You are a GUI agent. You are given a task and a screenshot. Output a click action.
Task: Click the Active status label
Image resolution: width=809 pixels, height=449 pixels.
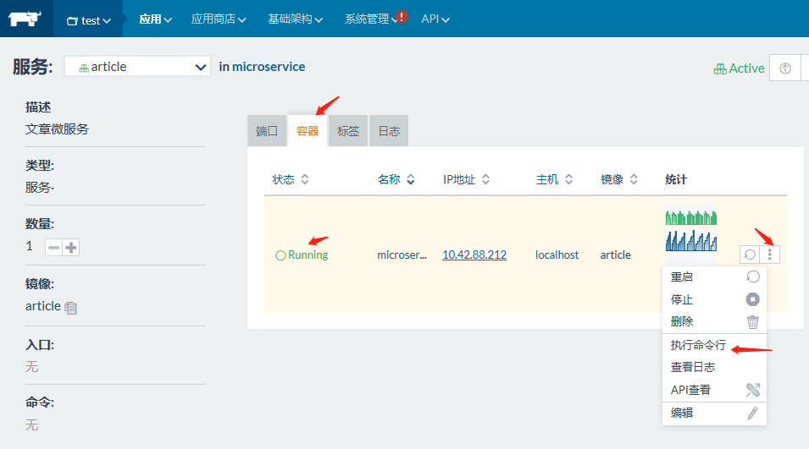(x=739, y=68)
